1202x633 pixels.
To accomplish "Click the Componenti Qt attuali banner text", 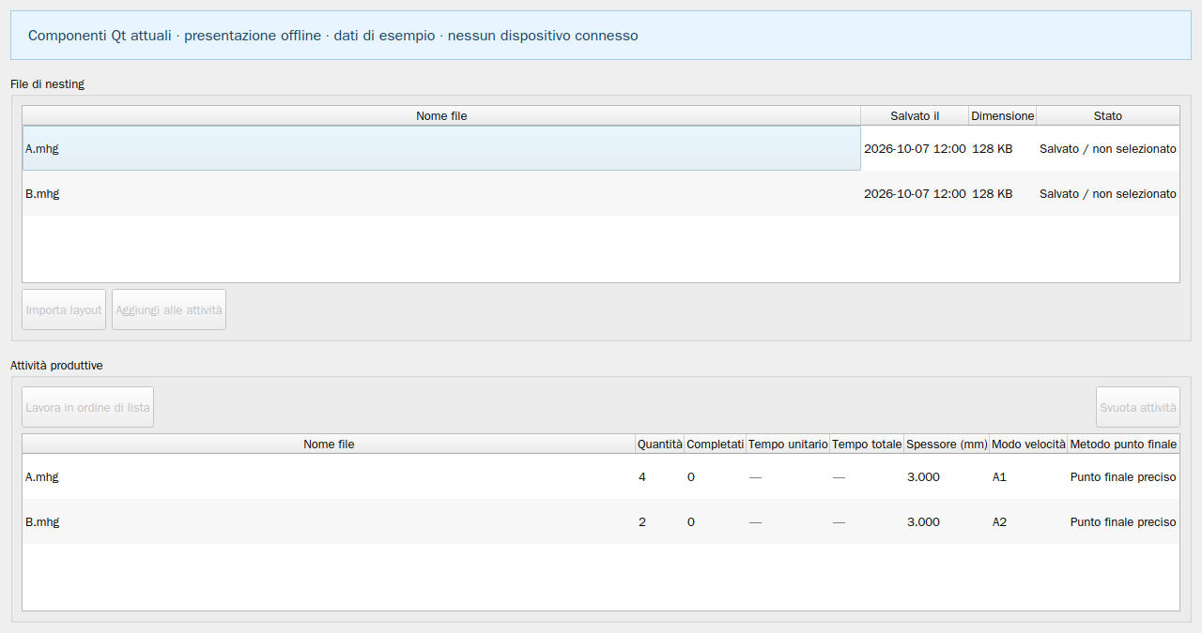I will click(x=333, y=36).
